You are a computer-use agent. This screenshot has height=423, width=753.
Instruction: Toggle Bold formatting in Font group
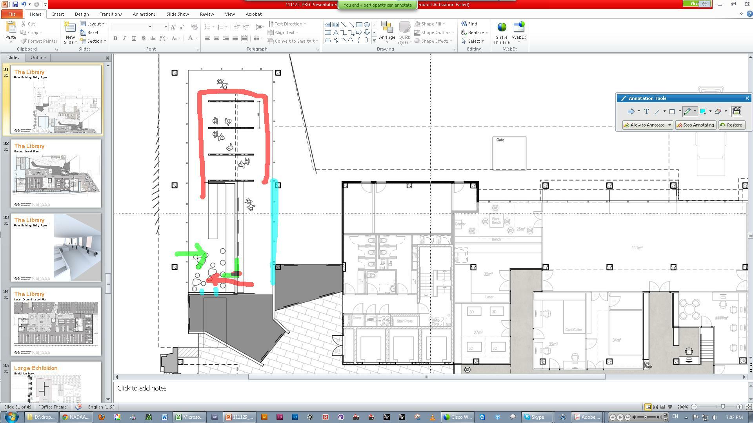(115, 38)
